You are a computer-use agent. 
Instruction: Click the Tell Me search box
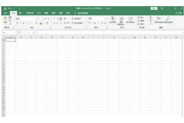click(81, 13)
